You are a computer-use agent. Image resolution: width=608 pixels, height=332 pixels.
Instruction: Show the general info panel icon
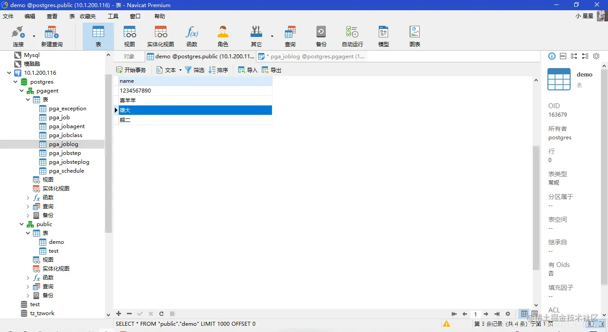pyautogui.click(x=552, y=56)
